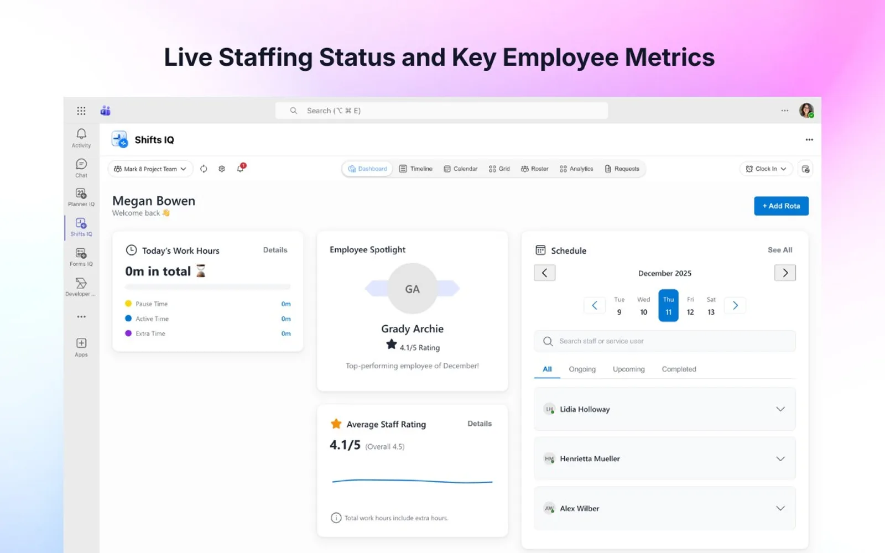
Task: Click the Search staff or service user field
Action: (x=664, y=341)
